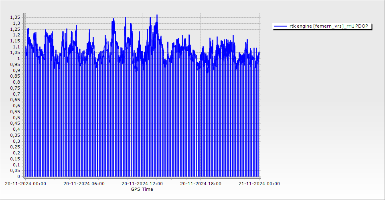The height and width of the screenshot is (200, 385).
Task: Click the 1,2 value on the y-axis
Action: 16,35
